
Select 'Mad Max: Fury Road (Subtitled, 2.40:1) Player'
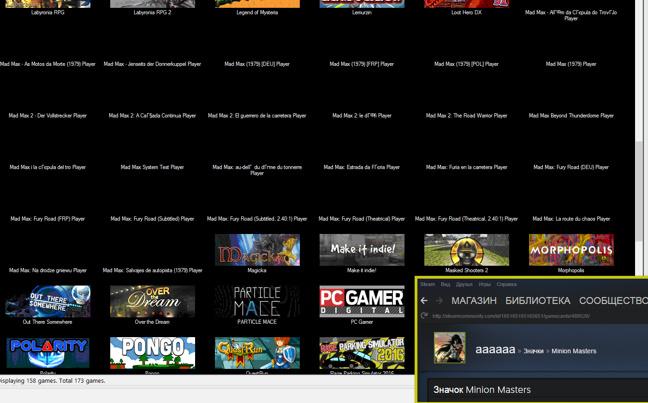[x=257, y=219]
